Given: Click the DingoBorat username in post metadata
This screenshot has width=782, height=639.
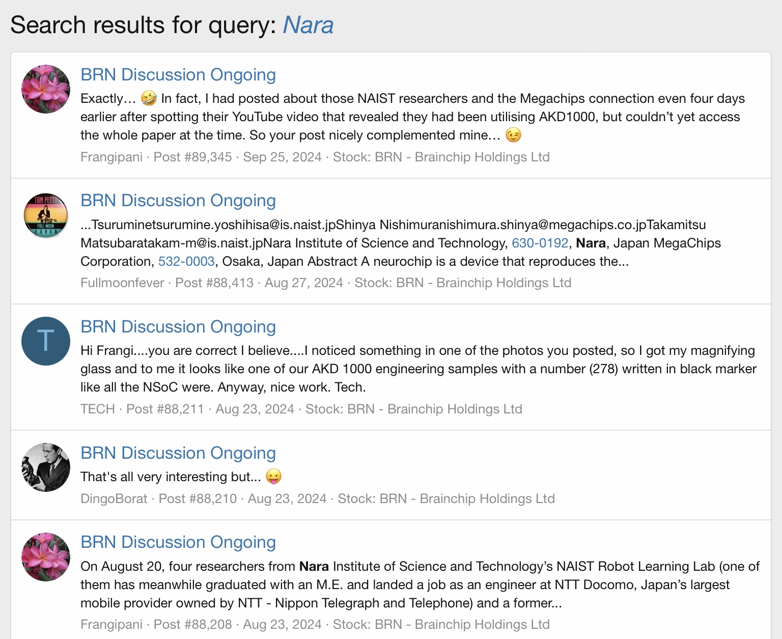Looking at the screenshot, I should click(114, 498).
